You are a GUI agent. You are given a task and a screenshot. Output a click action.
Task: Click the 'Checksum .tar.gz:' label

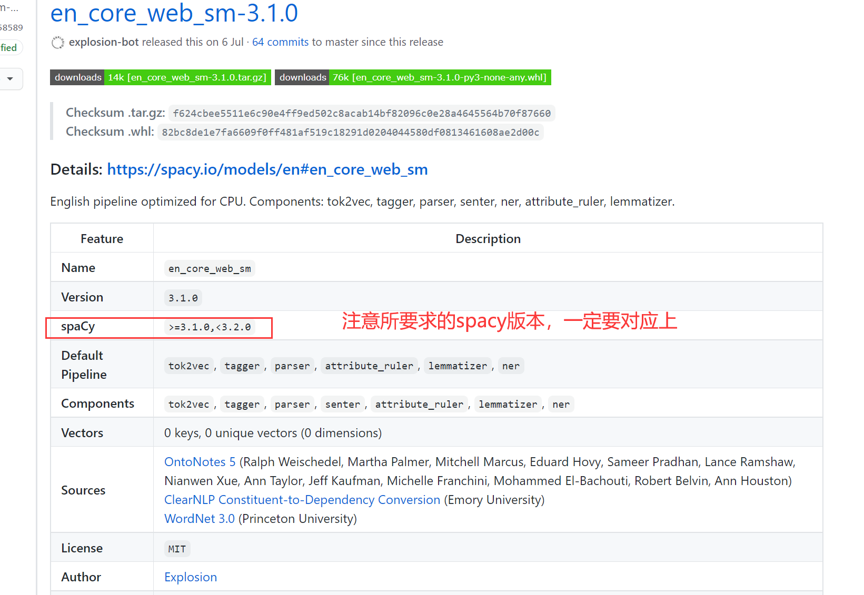click(115, 113)
